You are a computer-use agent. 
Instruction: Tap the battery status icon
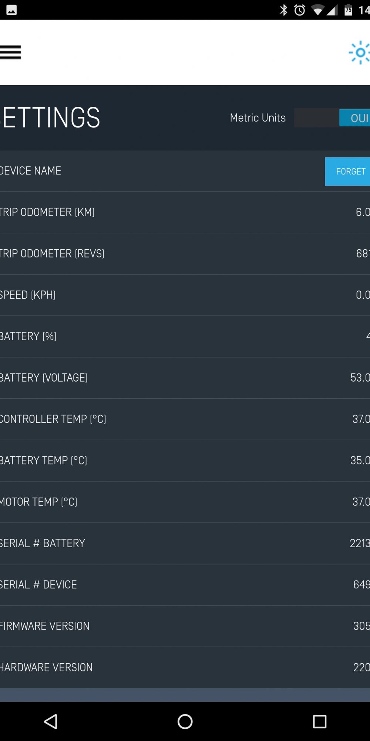tap(349, 10)
